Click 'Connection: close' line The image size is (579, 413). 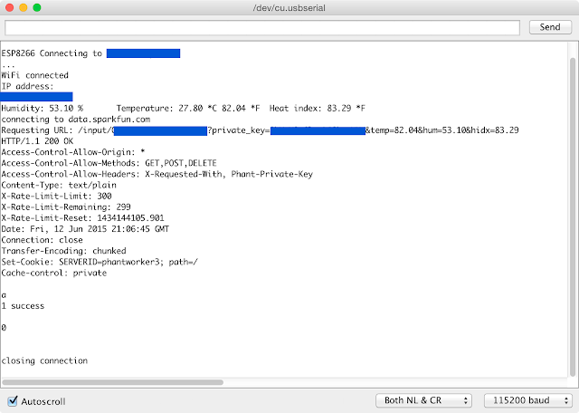[x=43, y=240]
